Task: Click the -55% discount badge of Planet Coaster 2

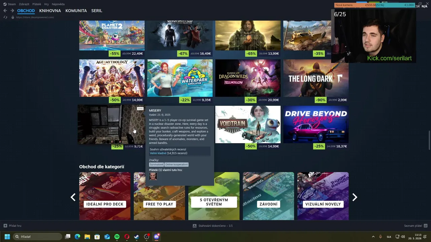Action: point(114,53)
